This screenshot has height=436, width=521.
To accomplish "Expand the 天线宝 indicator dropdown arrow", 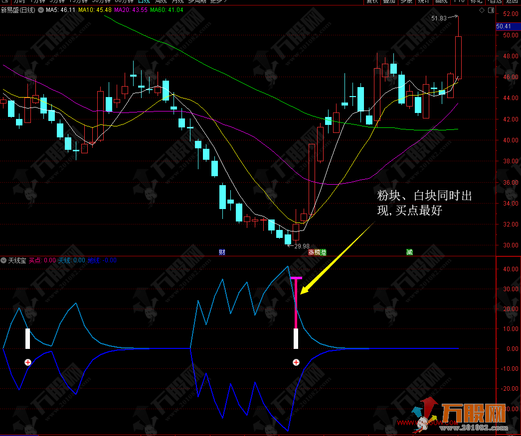I will click(x=3, y=260).
